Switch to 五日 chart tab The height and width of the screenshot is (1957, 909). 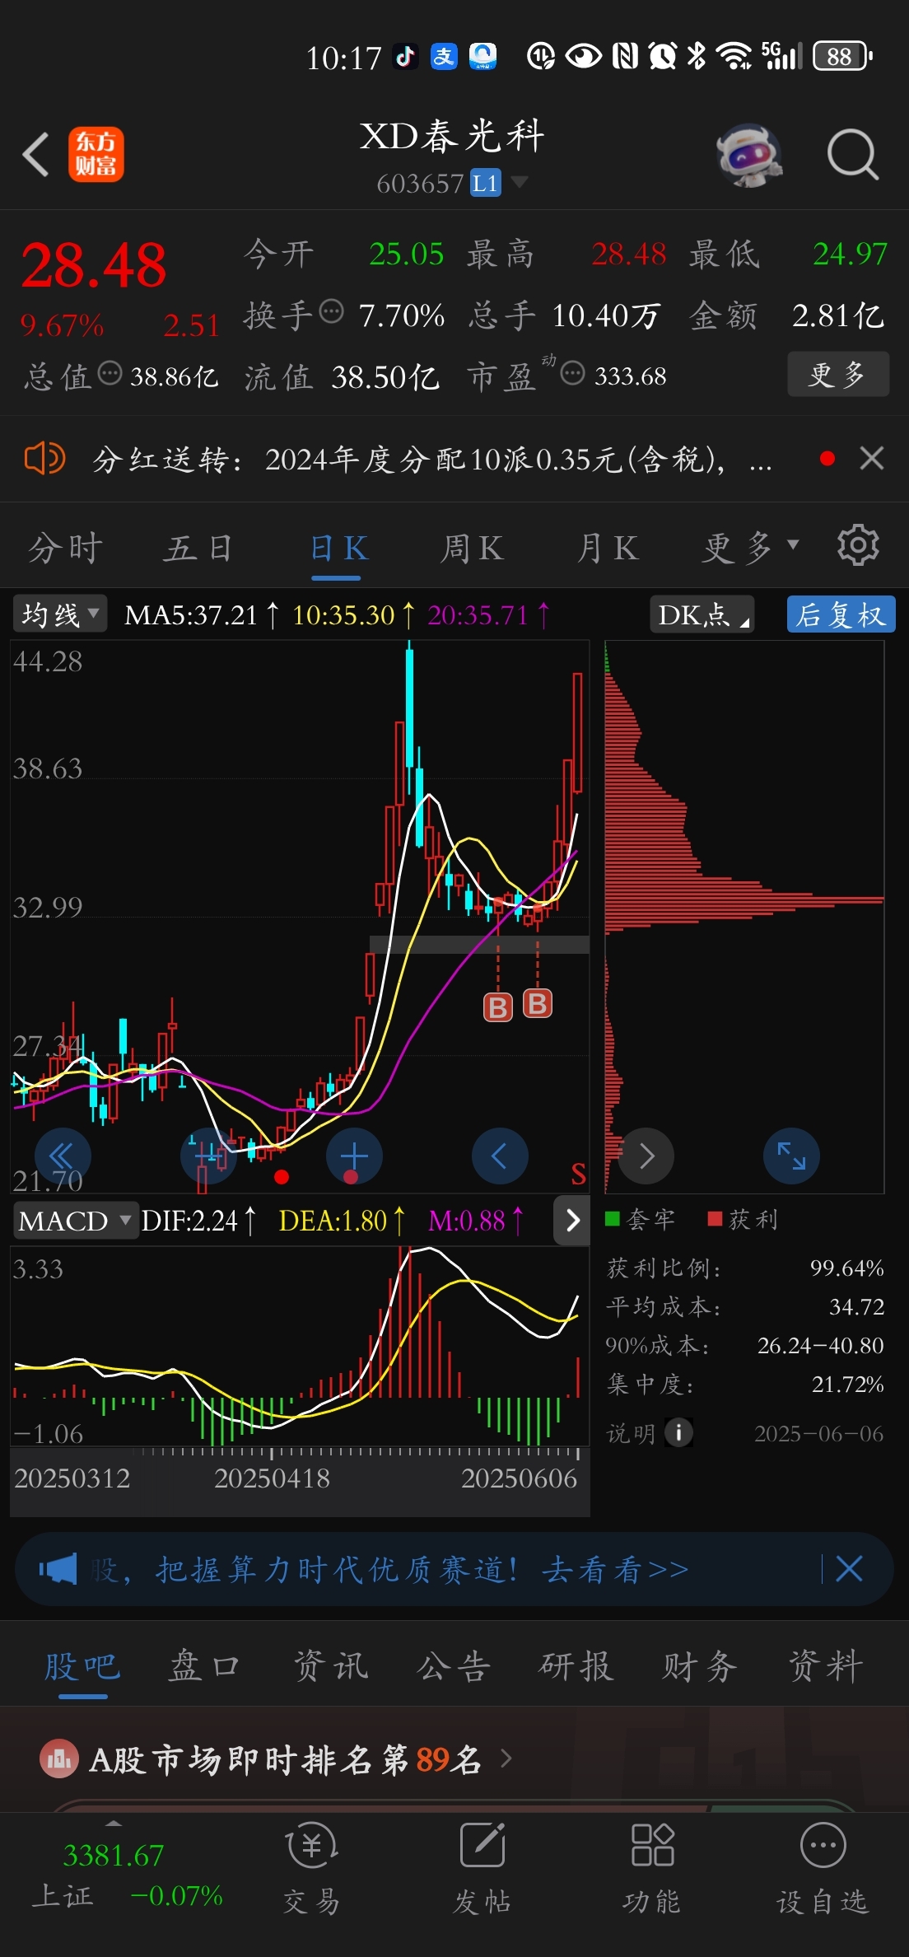(198, 548)
